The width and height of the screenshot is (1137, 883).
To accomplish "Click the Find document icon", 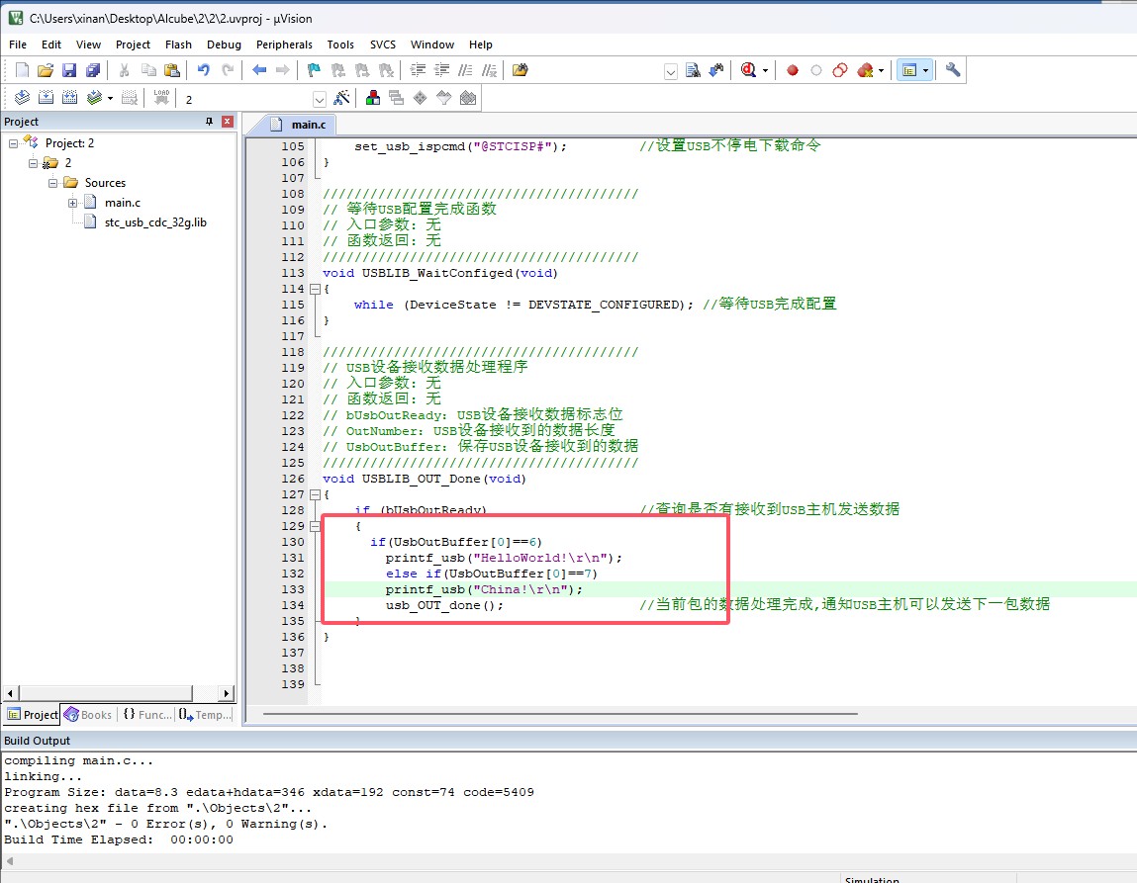I will tap(693, 70).
